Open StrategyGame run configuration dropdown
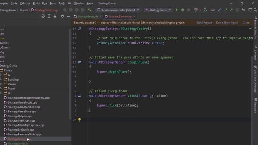Image resolution: width=258 pixels, height=145 pixels. point(158,10)
